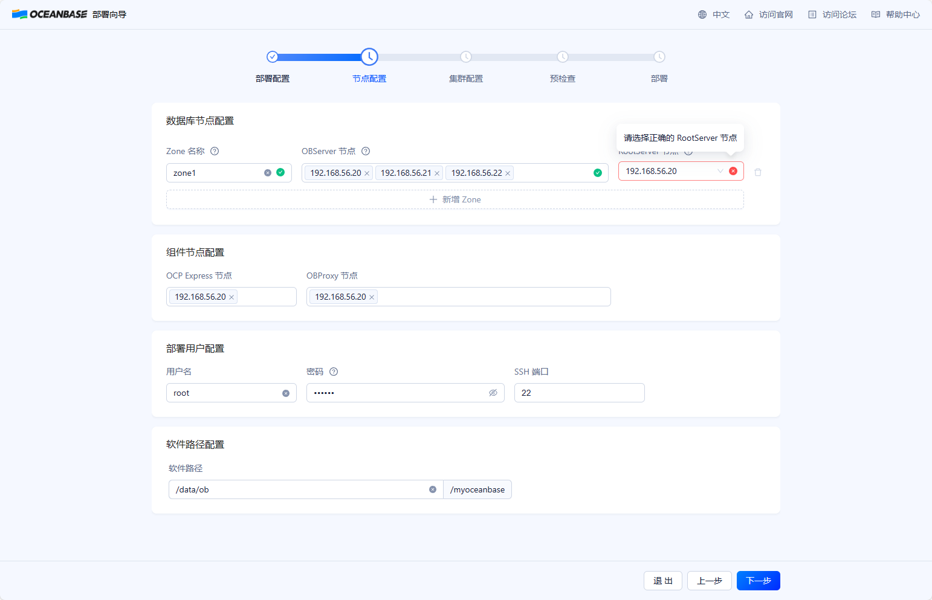
Task: Clear the root username field
Action: pyautogui.click(x=286, y=393)
